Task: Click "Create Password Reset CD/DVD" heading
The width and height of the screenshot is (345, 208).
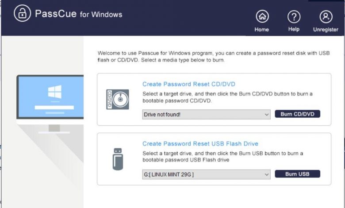Action: tap(189, 84)
